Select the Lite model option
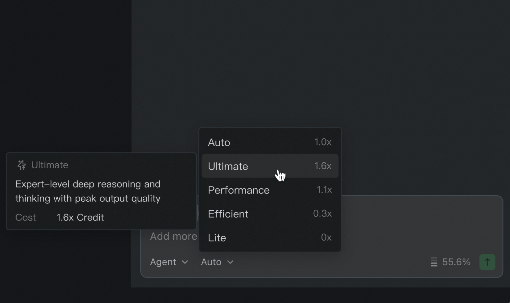510x303 pixels. coord(270,238)
